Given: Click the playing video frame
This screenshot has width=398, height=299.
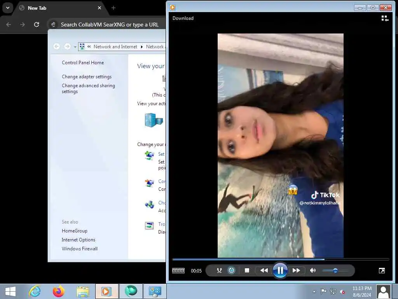Looking at the screenshot, I should click(281, 146).
